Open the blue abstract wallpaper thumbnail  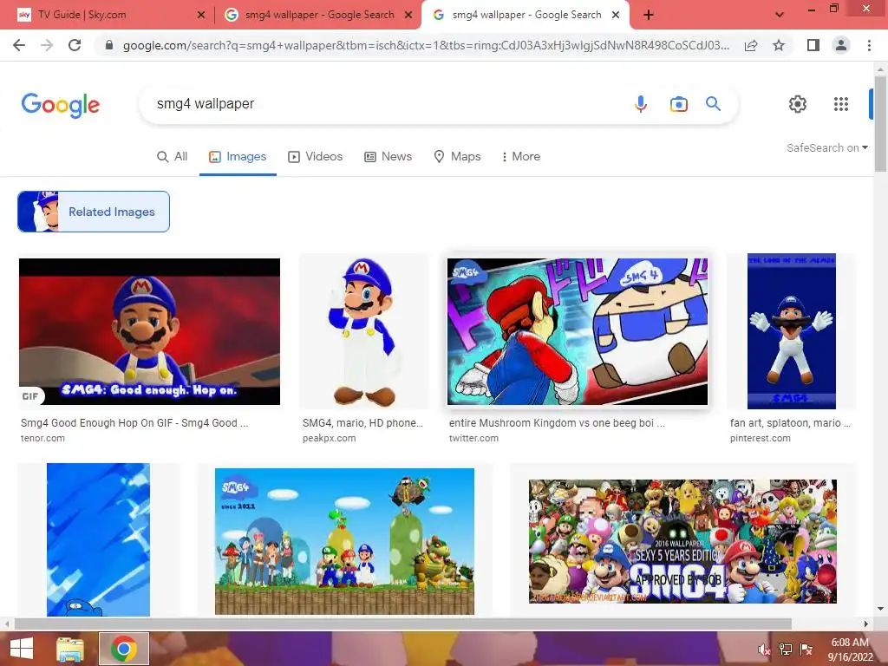click(99, 539)
